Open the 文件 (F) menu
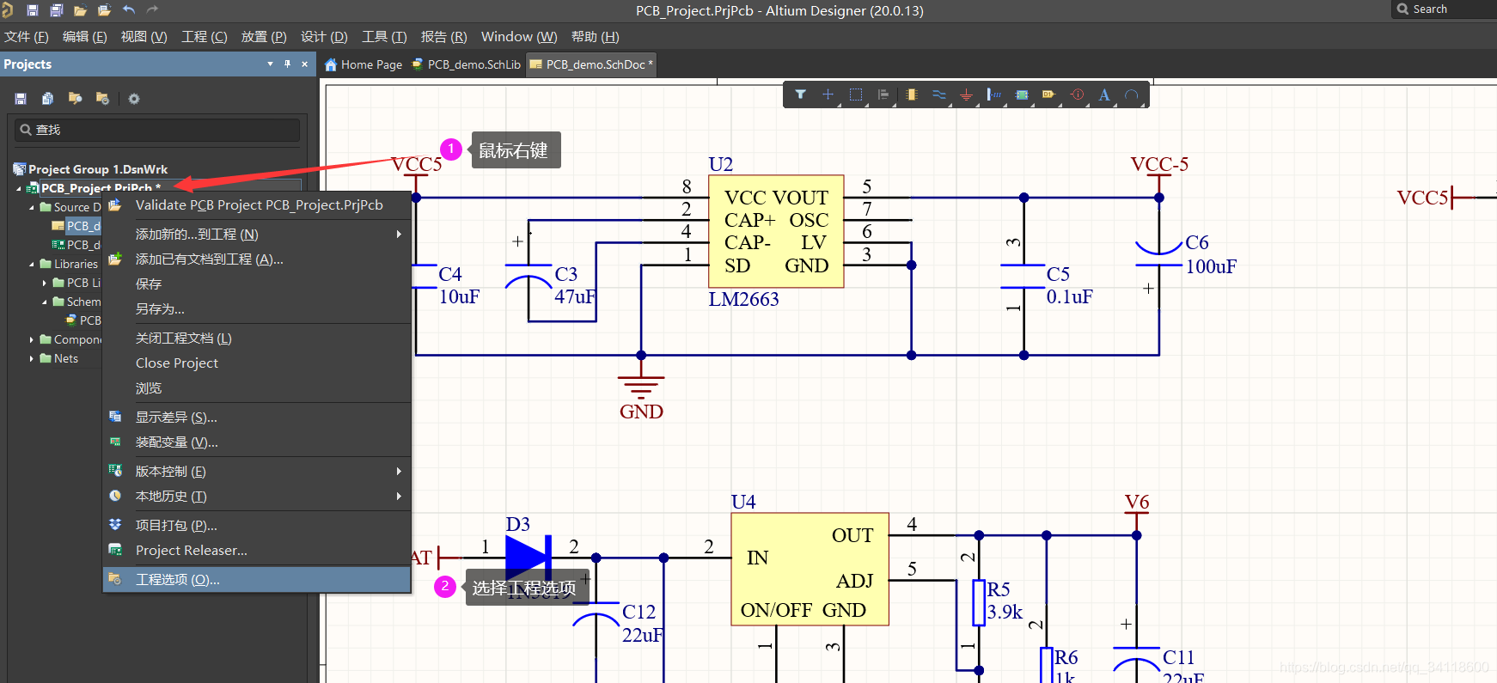Image resolution: width=1497 pixels, height=683 pixels. pyautogui.click(x=27, y=37)
